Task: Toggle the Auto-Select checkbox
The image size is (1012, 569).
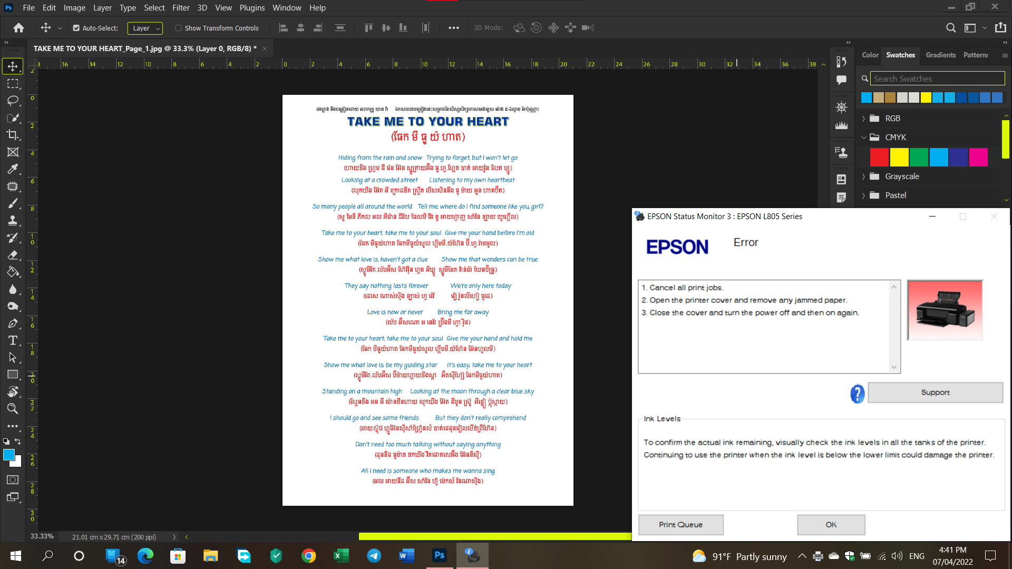Action: coord(76,28)
